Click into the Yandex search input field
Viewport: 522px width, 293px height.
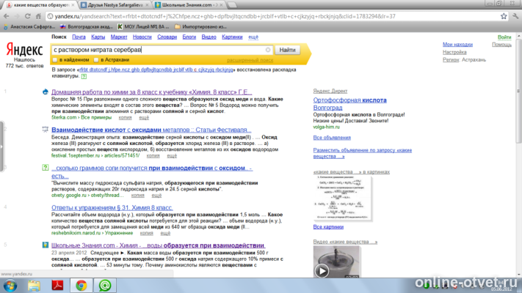[x=159, y=50]
